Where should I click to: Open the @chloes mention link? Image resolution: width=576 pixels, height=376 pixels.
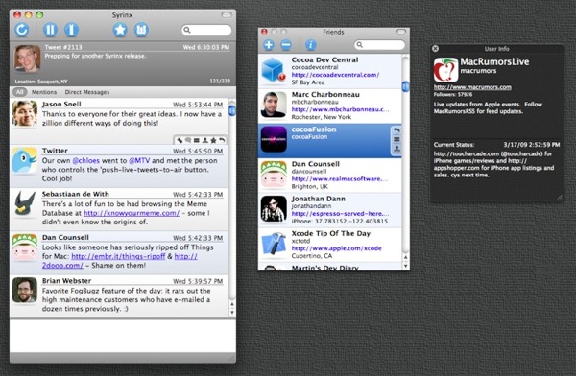[x=86, y=161]
